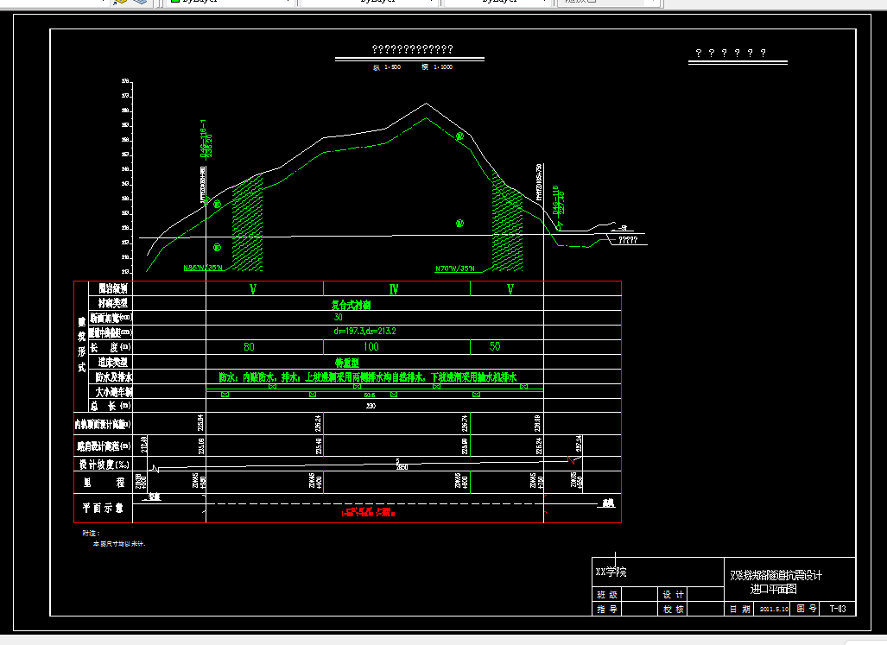The width and height of the screenshot is (887, 645).
Task: Open the greyed plot style dropdown
Action: click(x=609, y=2)
